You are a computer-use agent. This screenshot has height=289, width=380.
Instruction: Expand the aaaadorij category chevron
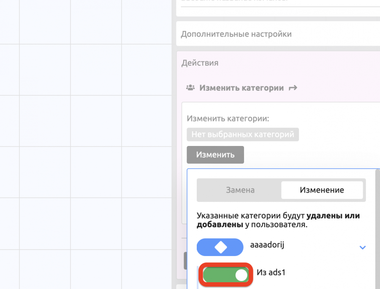[x=362, y=248]
